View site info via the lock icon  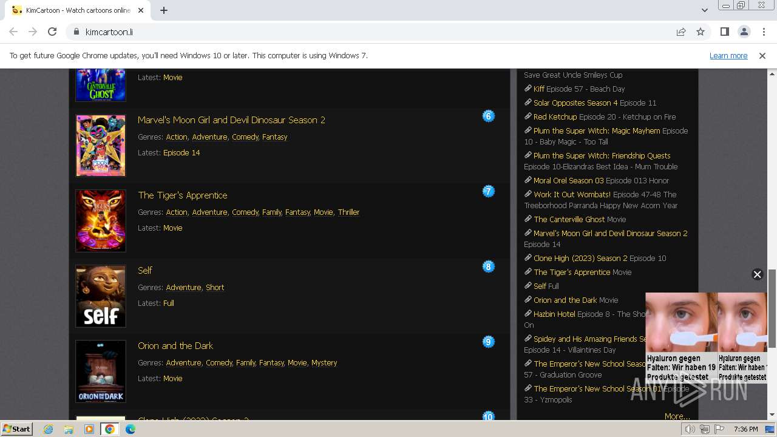[x=76, y=32]
